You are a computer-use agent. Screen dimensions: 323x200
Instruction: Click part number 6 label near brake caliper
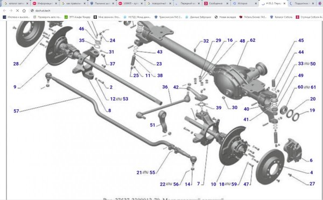coord(311,160)
